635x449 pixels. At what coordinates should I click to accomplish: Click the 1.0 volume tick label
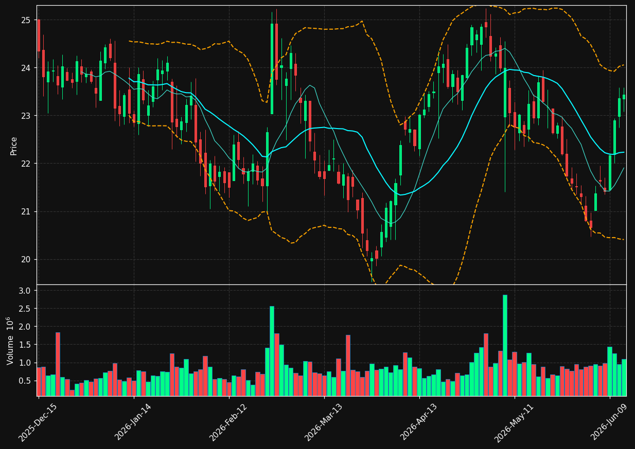tap(25, 363)
